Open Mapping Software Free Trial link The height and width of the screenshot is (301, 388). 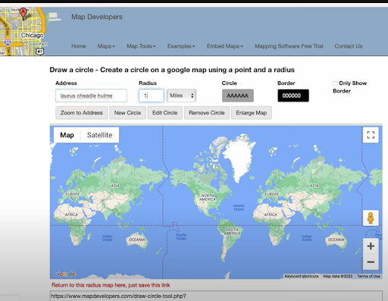tap(289, 46)
